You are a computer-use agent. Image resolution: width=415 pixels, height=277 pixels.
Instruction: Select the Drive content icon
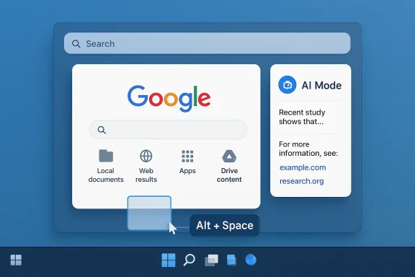coord(229,156)
